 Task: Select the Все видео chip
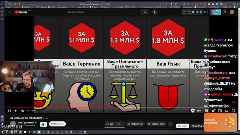[x=183, y=126]
